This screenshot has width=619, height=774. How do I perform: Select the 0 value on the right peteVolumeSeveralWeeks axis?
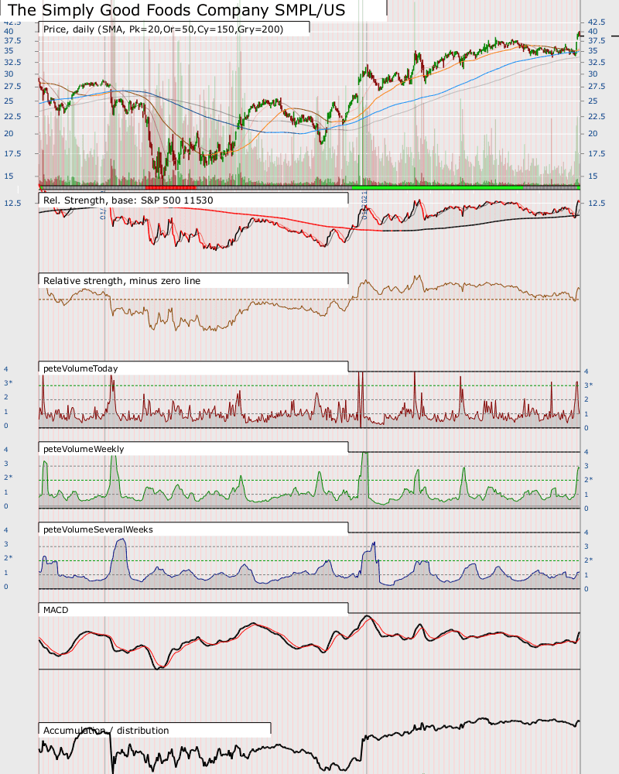tap(587, 589)
